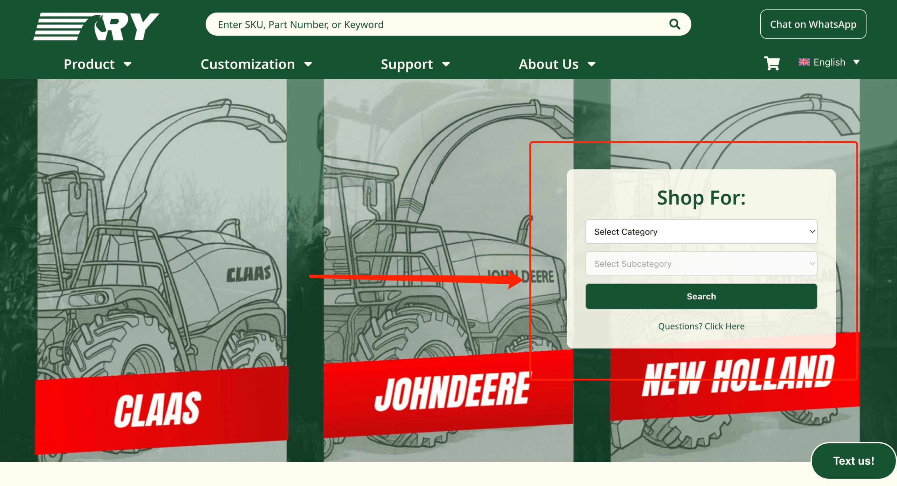This screenshot has width=897, height=486.
Task: Open the Support menu
Action: click(406, 64)
